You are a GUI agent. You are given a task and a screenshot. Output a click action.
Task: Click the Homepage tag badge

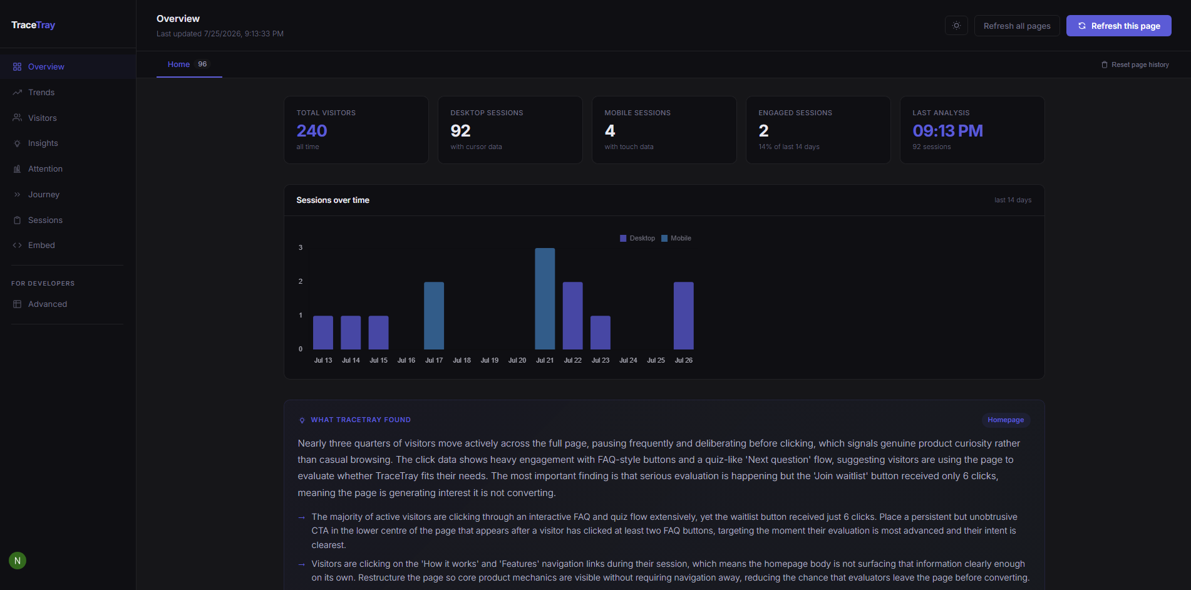pos(1006,420)
